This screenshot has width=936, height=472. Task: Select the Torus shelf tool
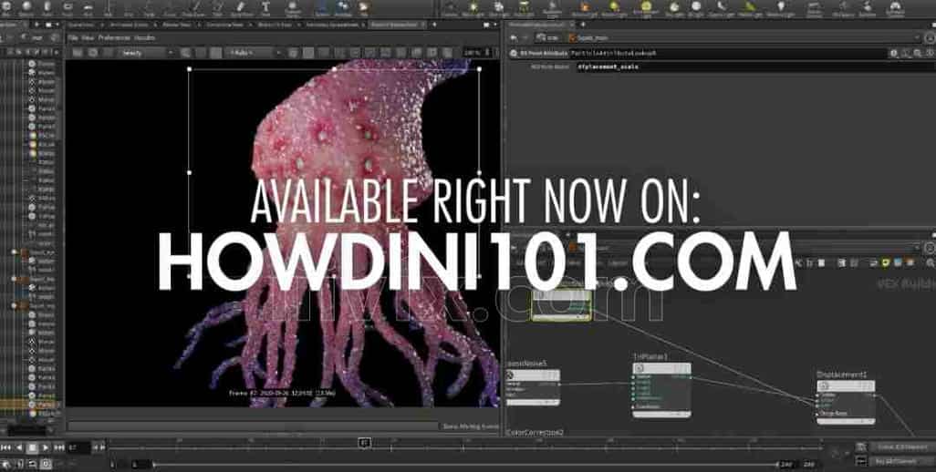tap(68, 7)
